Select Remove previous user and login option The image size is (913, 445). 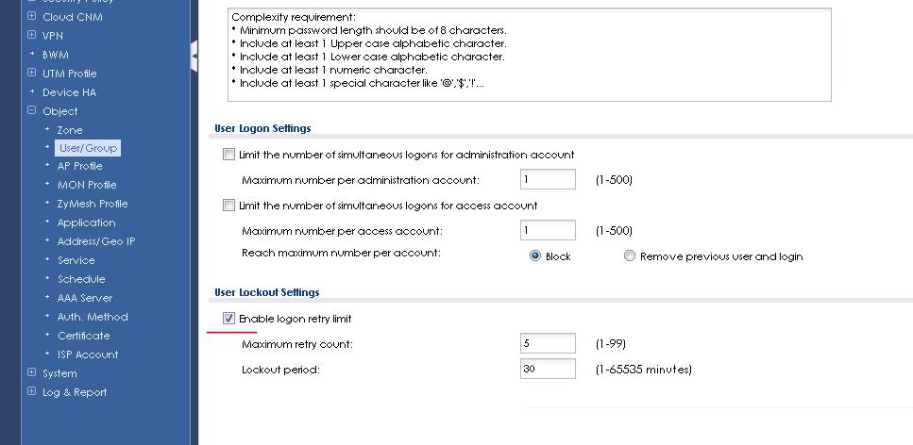630,256
